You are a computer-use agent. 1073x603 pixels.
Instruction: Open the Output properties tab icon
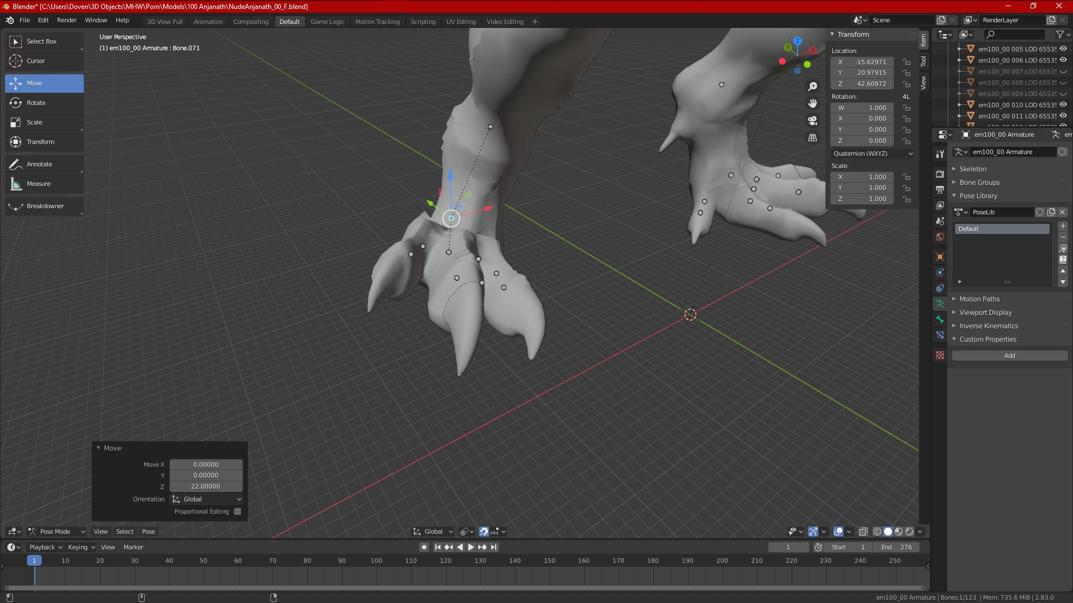[x=939, y=190]
